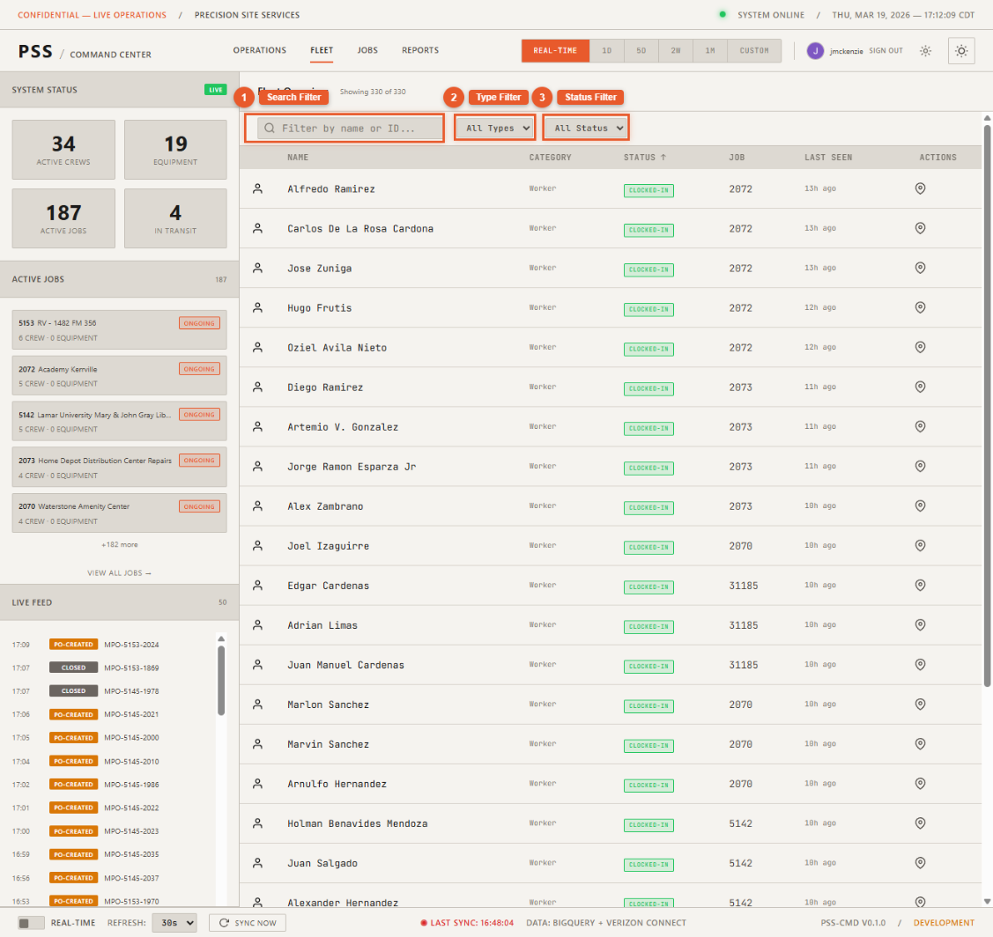The height and width of the screenshot is (937, 993).
Task: Click the ONGOING badge on job 5153 card
Action: pyautogui.click(x=199, y=323)
